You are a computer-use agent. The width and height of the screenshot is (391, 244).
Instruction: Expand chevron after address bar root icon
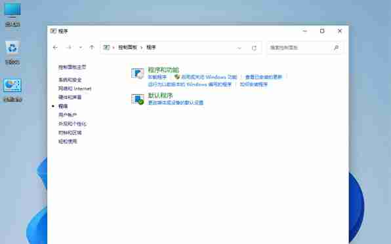[113, 47]
